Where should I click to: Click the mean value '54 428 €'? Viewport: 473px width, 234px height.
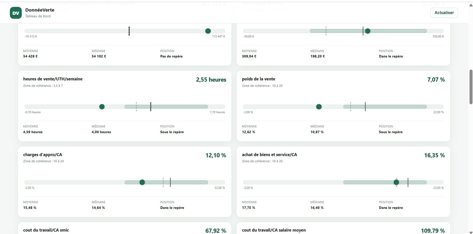pos(30,56)
